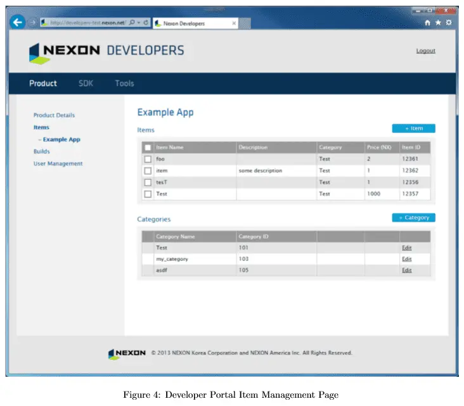The height and width of the screenshot is (406, 464).
Task: Click the browser home icon
Action: point(427,22)
